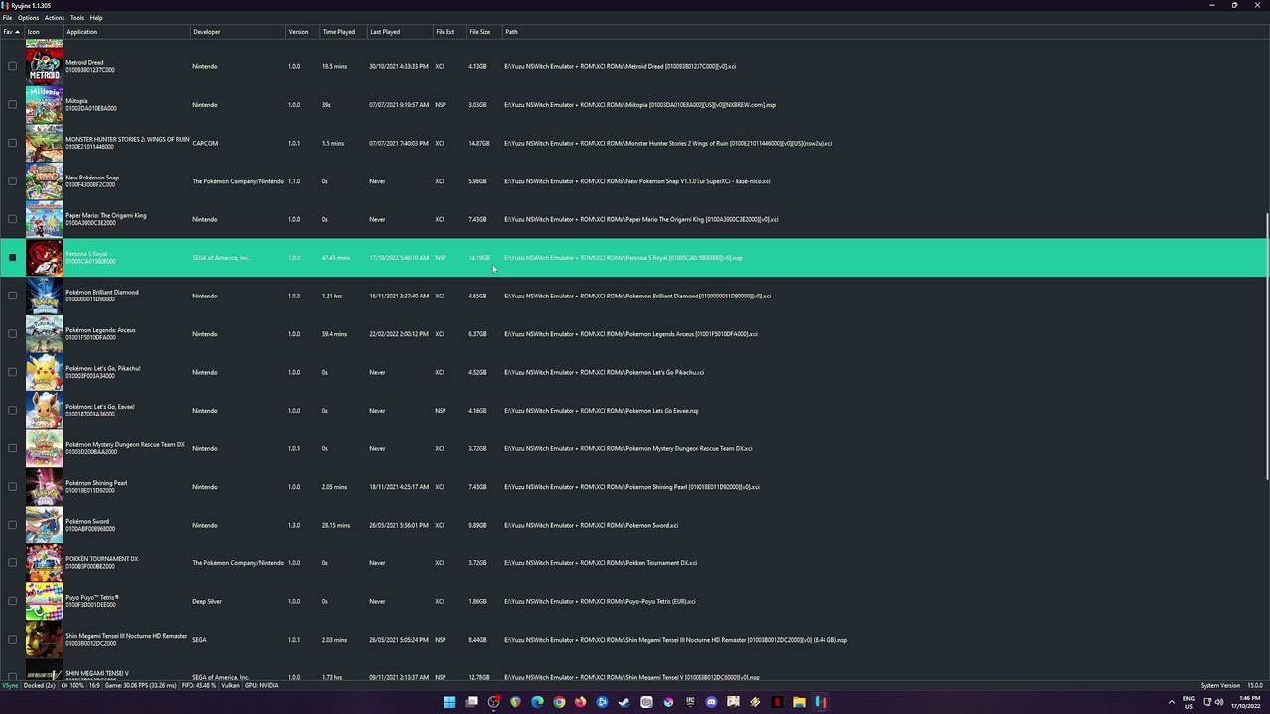Sort the game list by Fav column
The image size is (1270, 714).
click(x=12, y=32)
